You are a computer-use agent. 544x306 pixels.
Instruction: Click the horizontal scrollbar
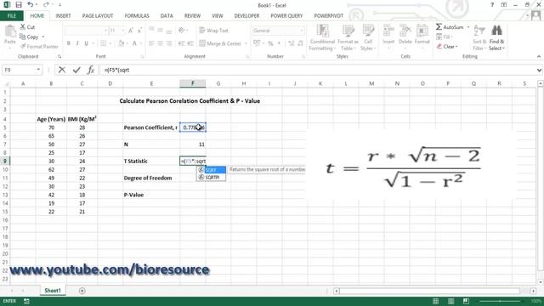428,291
